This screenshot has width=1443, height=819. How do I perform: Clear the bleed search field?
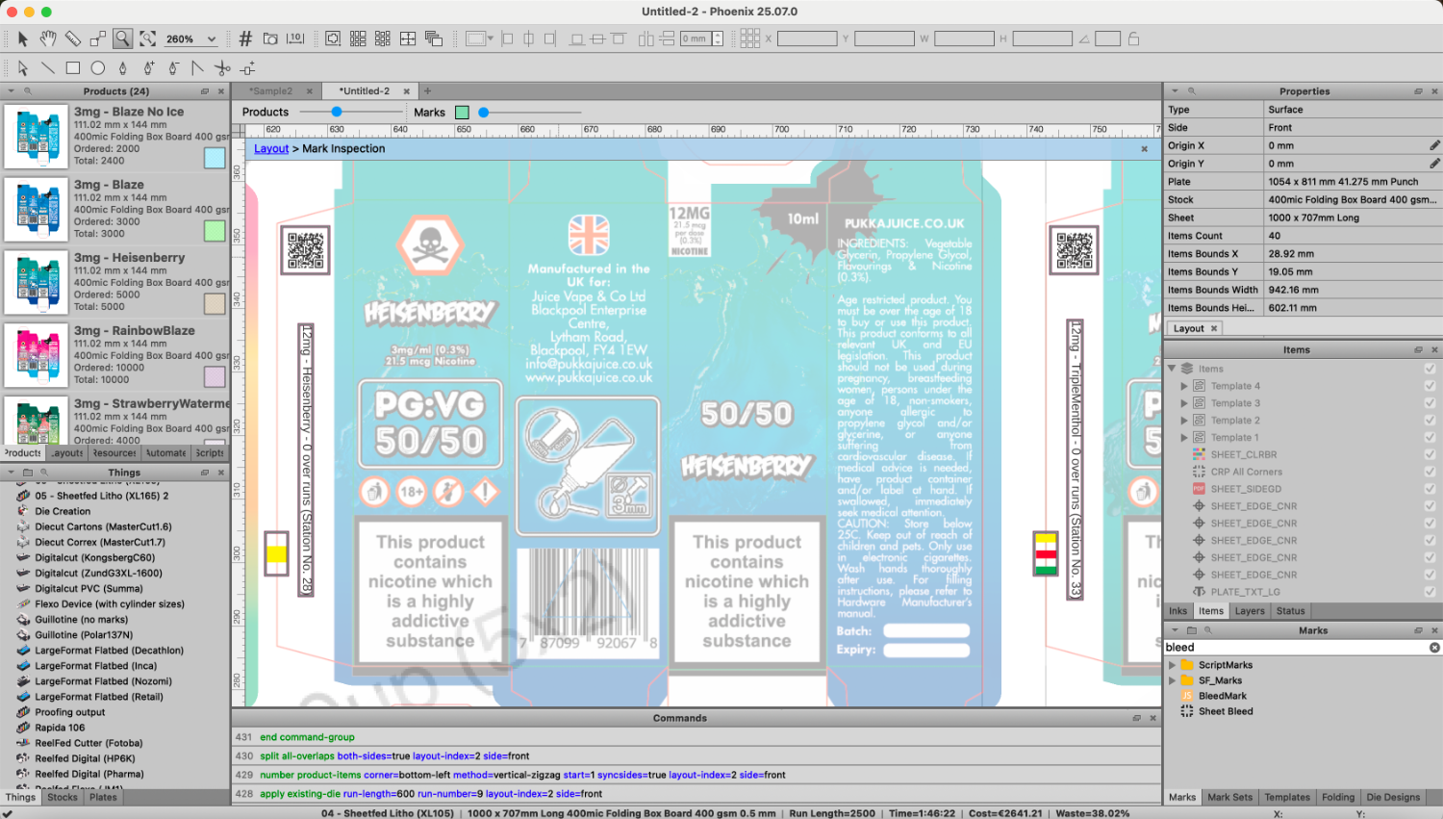[1434, 648]
